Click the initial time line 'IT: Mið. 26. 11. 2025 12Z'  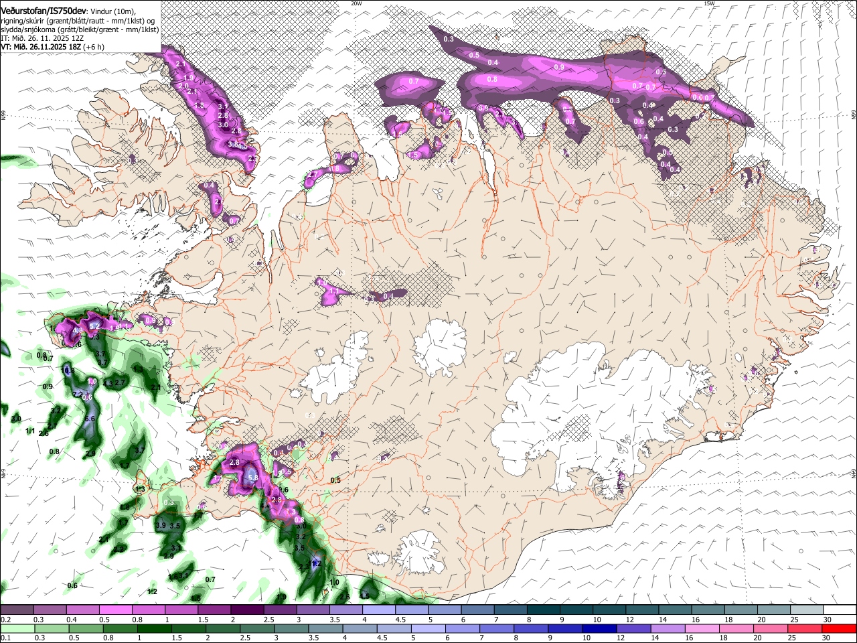coord(42,38)
